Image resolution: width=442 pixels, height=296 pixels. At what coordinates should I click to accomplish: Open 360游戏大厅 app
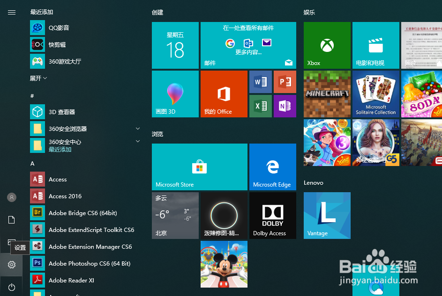pos(84,62)
